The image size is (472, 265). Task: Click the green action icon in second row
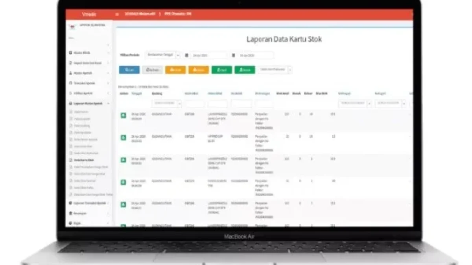123,138
